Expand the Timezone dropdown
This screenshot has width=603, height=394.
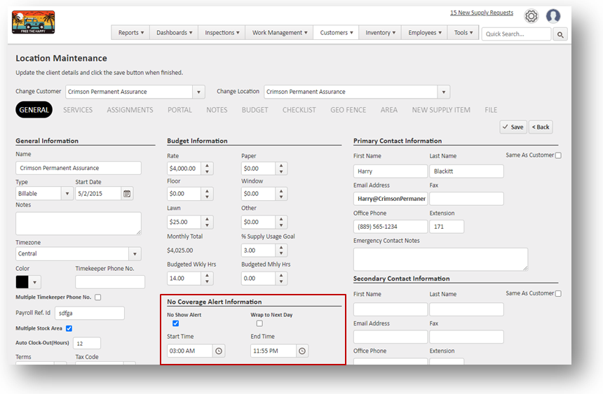pyautogui.click(x=135, y=254)
